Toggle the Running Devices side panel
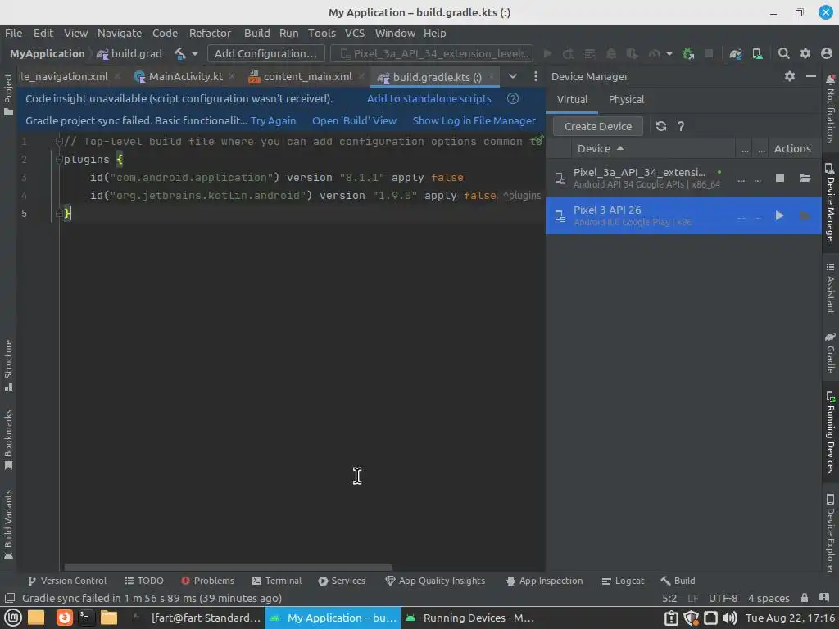This screenshot has width=839, height=629. point(830,432)
